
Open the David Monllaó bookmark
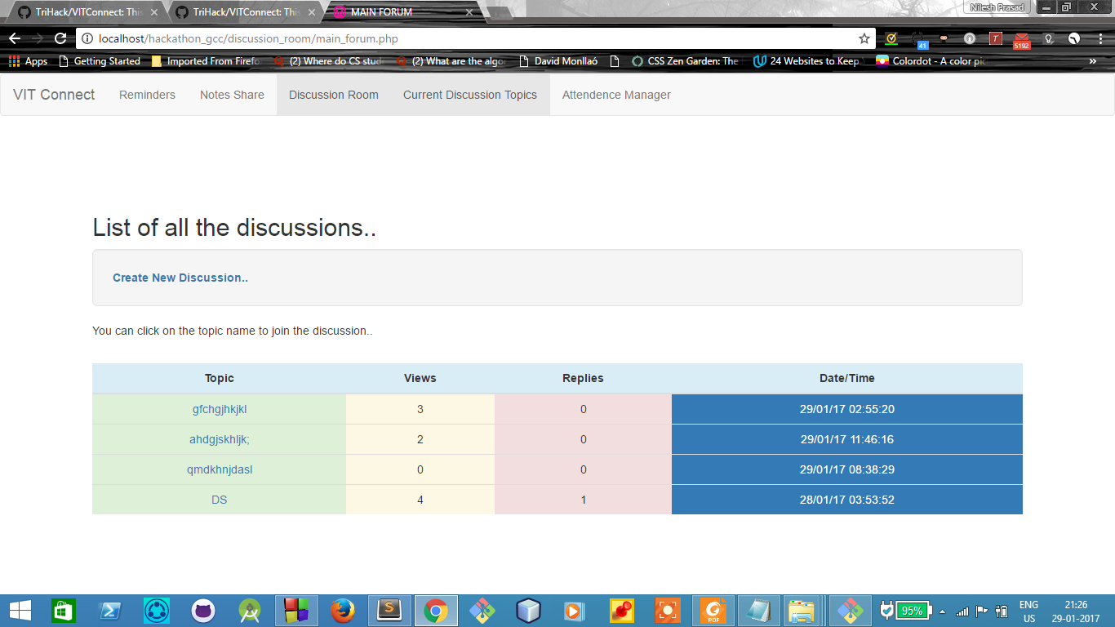(x=559, y=61)
